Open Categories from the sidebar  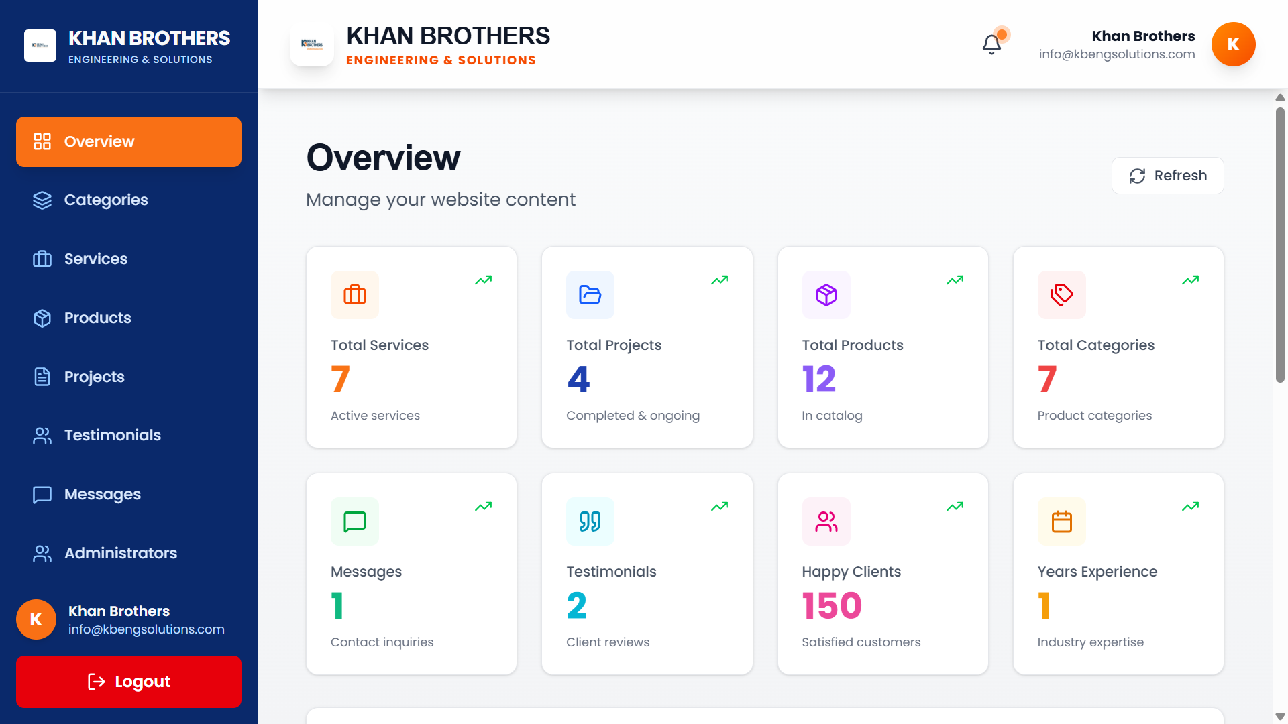pyautogui.click(x=129, y=200)
